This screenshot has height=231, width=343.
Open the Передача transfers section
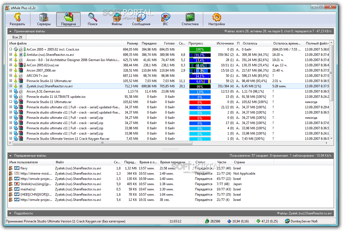tap(68, 19)
